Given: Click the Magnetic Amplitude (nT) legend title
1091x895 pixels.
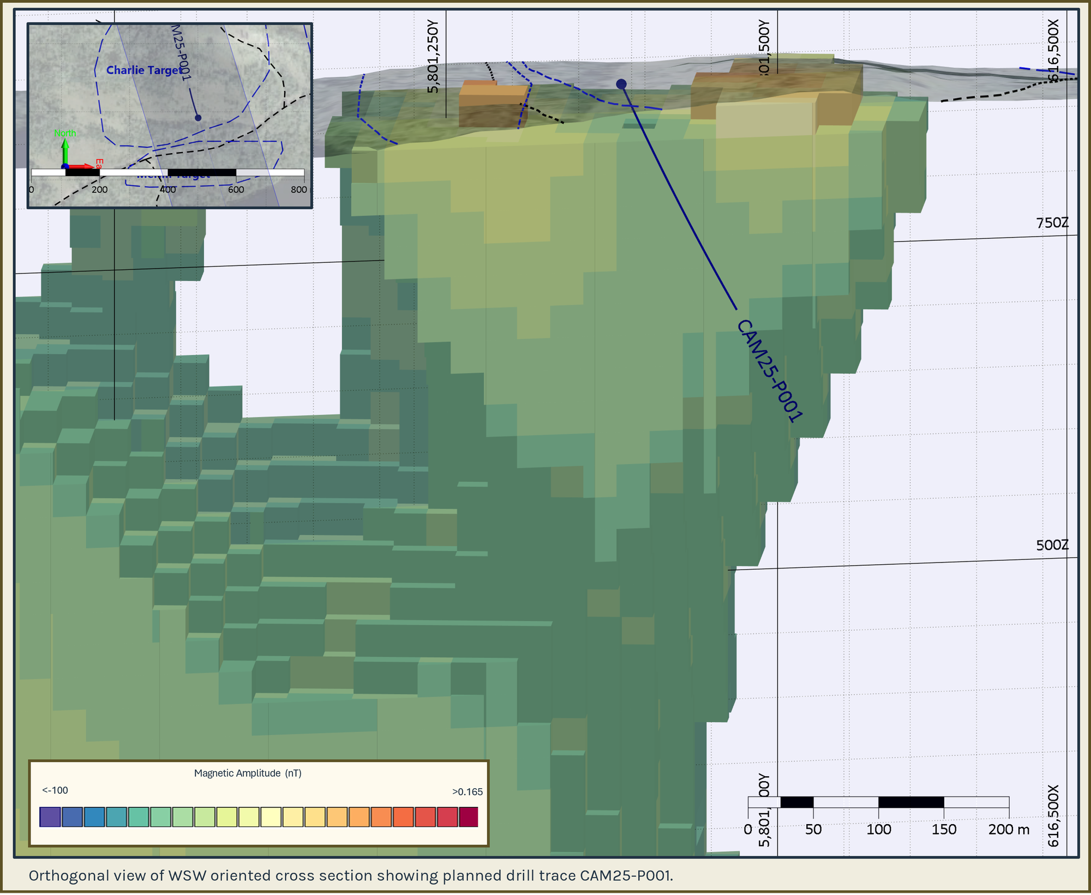Looking at the screenshot, I should 248,773.
